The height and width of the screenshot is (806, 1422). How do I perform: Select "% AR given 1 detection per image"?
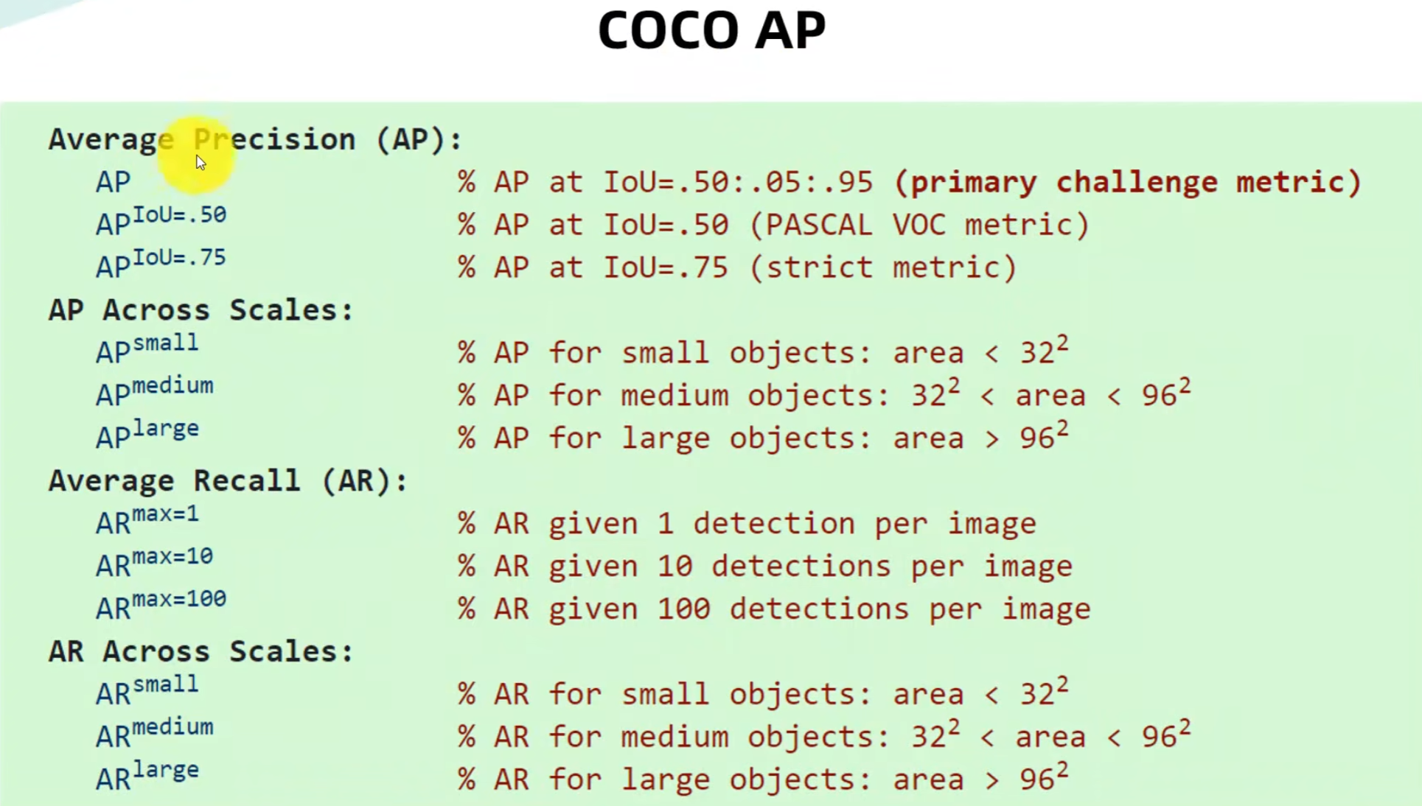[747, 524]
